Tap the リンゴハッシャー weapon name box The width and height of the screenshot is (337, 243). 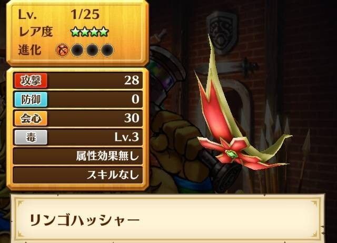point(167,220)
